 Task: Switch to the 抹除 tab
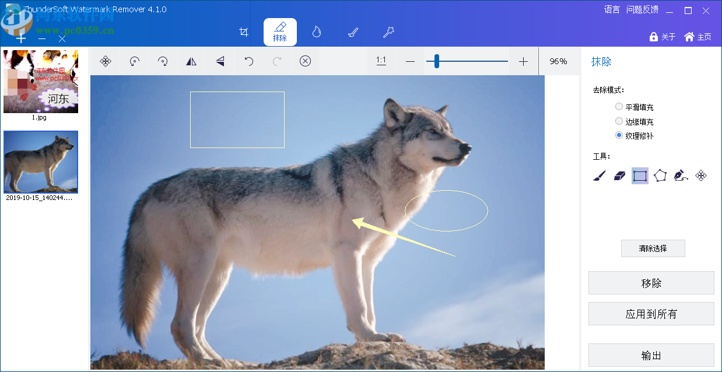pos(280,32)
